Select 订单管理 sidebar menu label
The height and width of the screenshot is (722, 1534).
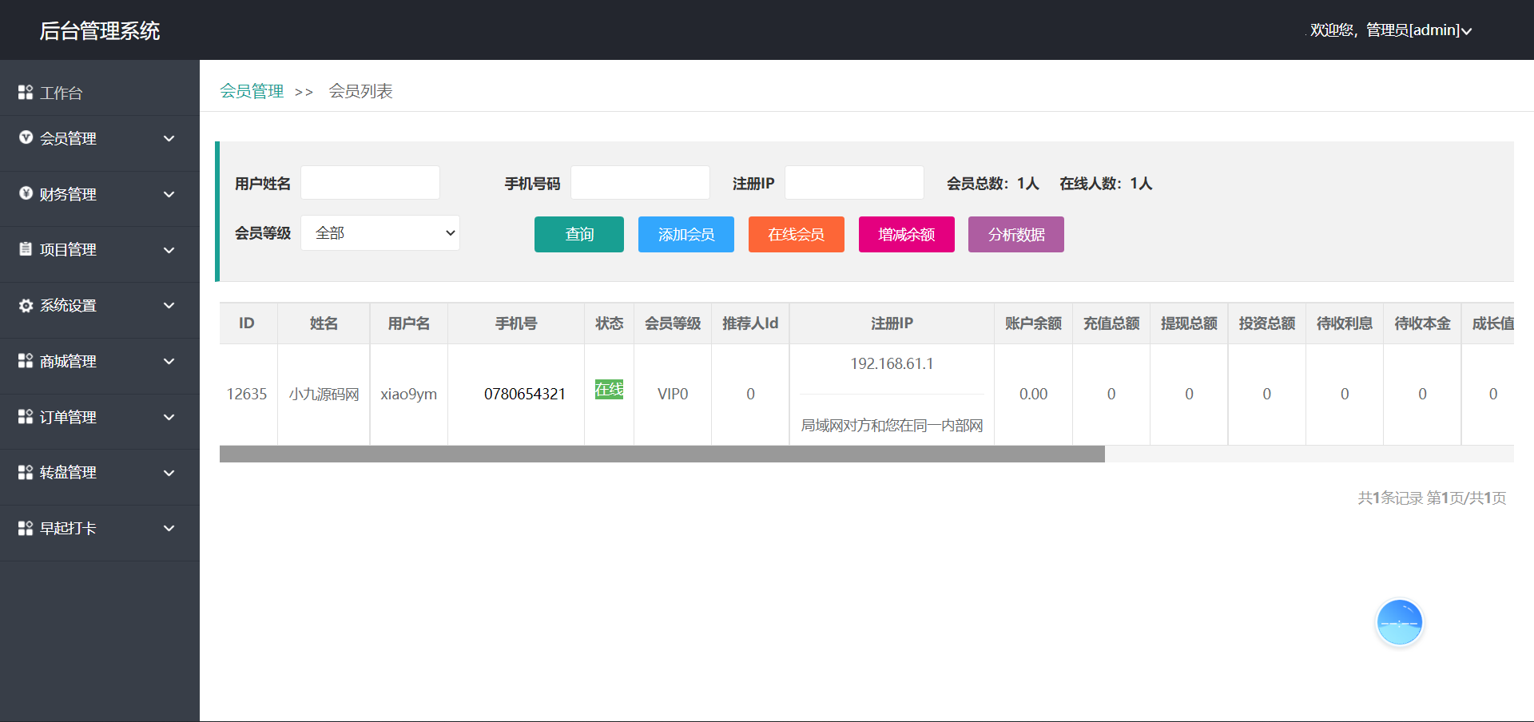tap(69, 417)
